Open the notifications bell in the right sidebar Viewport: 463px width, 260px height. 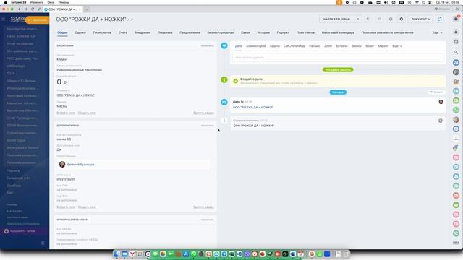click(x=456, y=32)
